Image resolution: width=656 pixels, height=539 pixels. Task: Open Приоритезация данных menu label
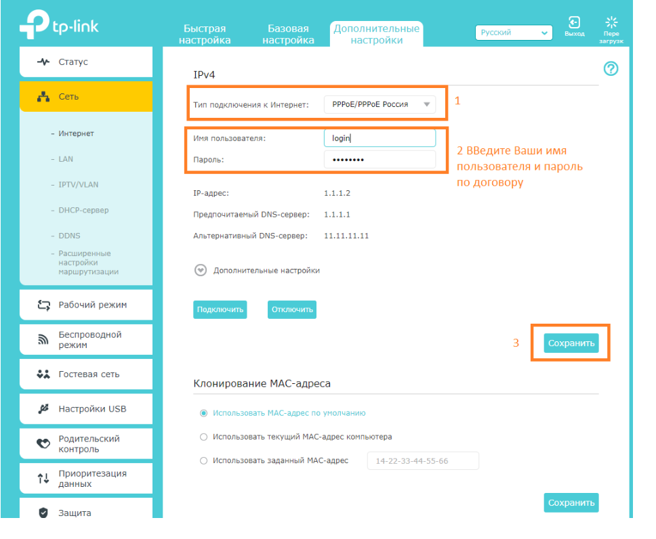(92, 478)
